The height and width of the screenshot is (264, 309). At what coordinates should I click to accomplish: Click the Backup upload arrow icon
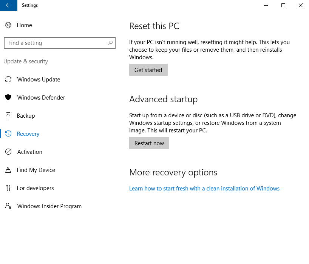(x=8, y=116)
